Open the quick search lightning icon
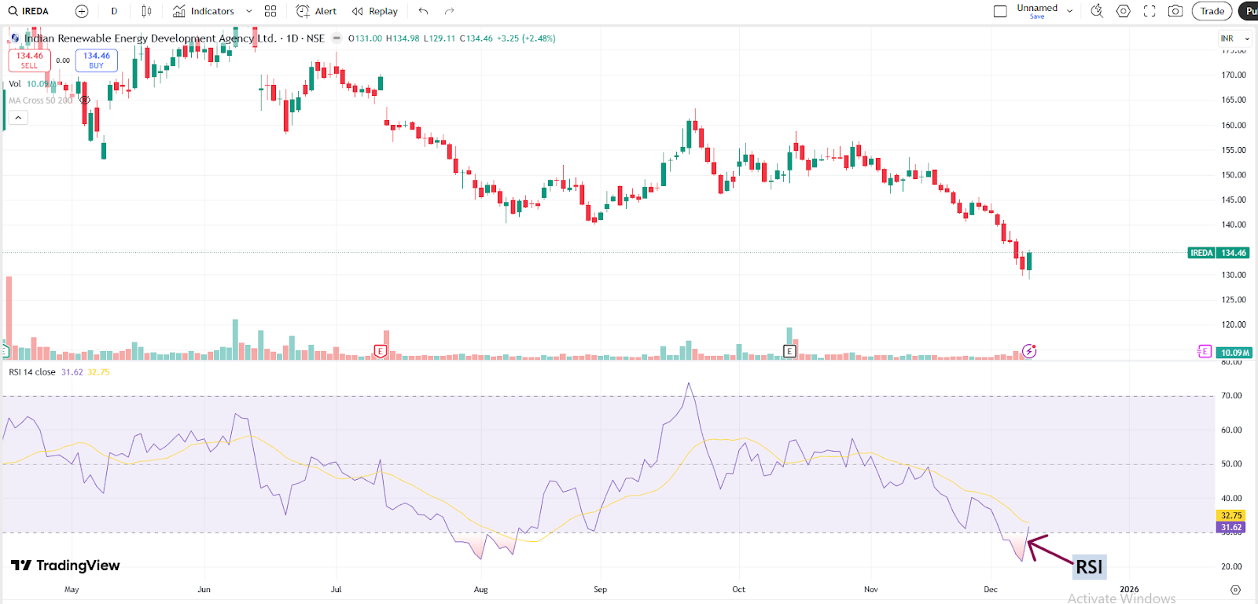This screenshot has width=1258, height=604. [x=1097, y=11]
